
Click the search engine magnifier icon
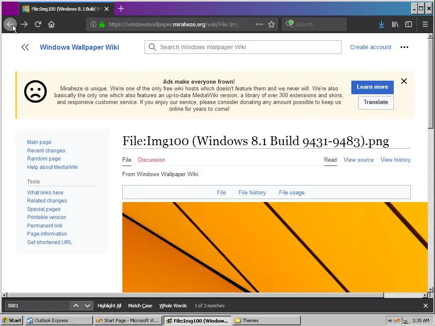pos(289,24)
